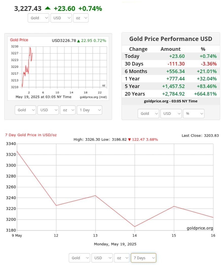Screen dimensions: 224x265
Task: Open the USD dropdown below the Performance table
Action: point(171,114)
